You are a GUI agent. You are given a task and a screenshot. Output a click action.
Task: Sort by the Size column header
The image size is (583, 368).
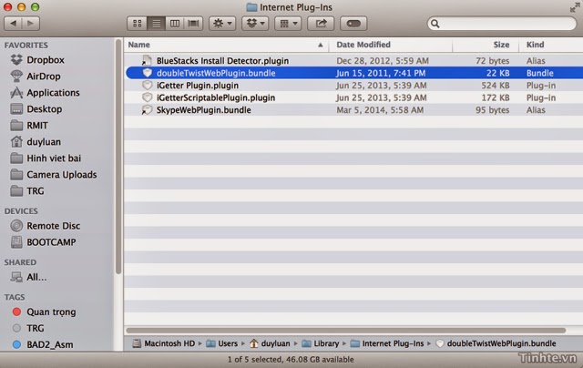tap(501, 45)
